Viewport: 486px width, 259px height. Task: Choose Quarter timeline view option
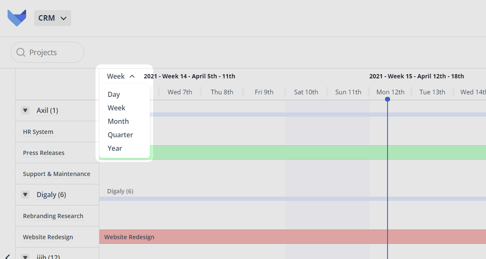(x=120, y=135)
